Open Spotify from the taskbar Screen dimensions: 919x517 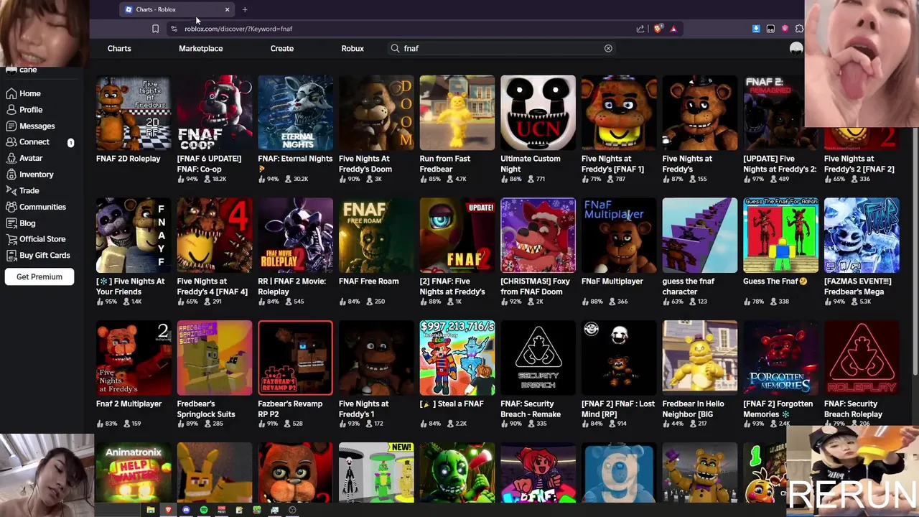[x=204, y=510]
